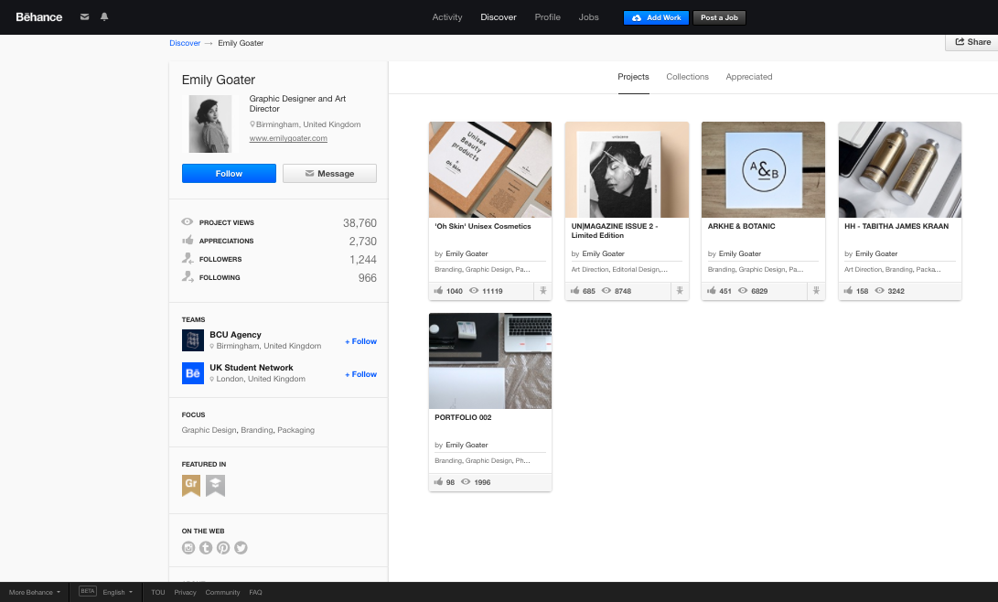Switch to the Collections tab
Viewport: 998px width, 602px height.
tap(687, 77)
